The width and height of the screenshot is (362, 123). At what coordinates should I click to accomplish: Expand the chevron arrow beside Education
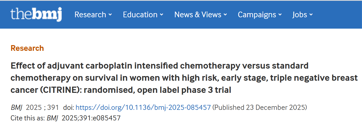point(162,15)
